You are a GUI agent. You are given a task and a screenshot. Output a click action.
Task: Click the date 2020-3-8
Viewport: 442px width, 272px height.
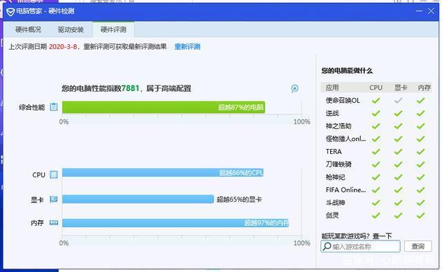63,46
